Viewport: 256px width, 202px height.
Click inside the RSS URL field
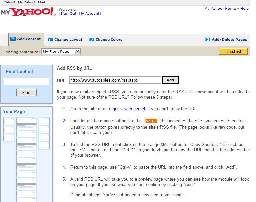tap(115, 80)
